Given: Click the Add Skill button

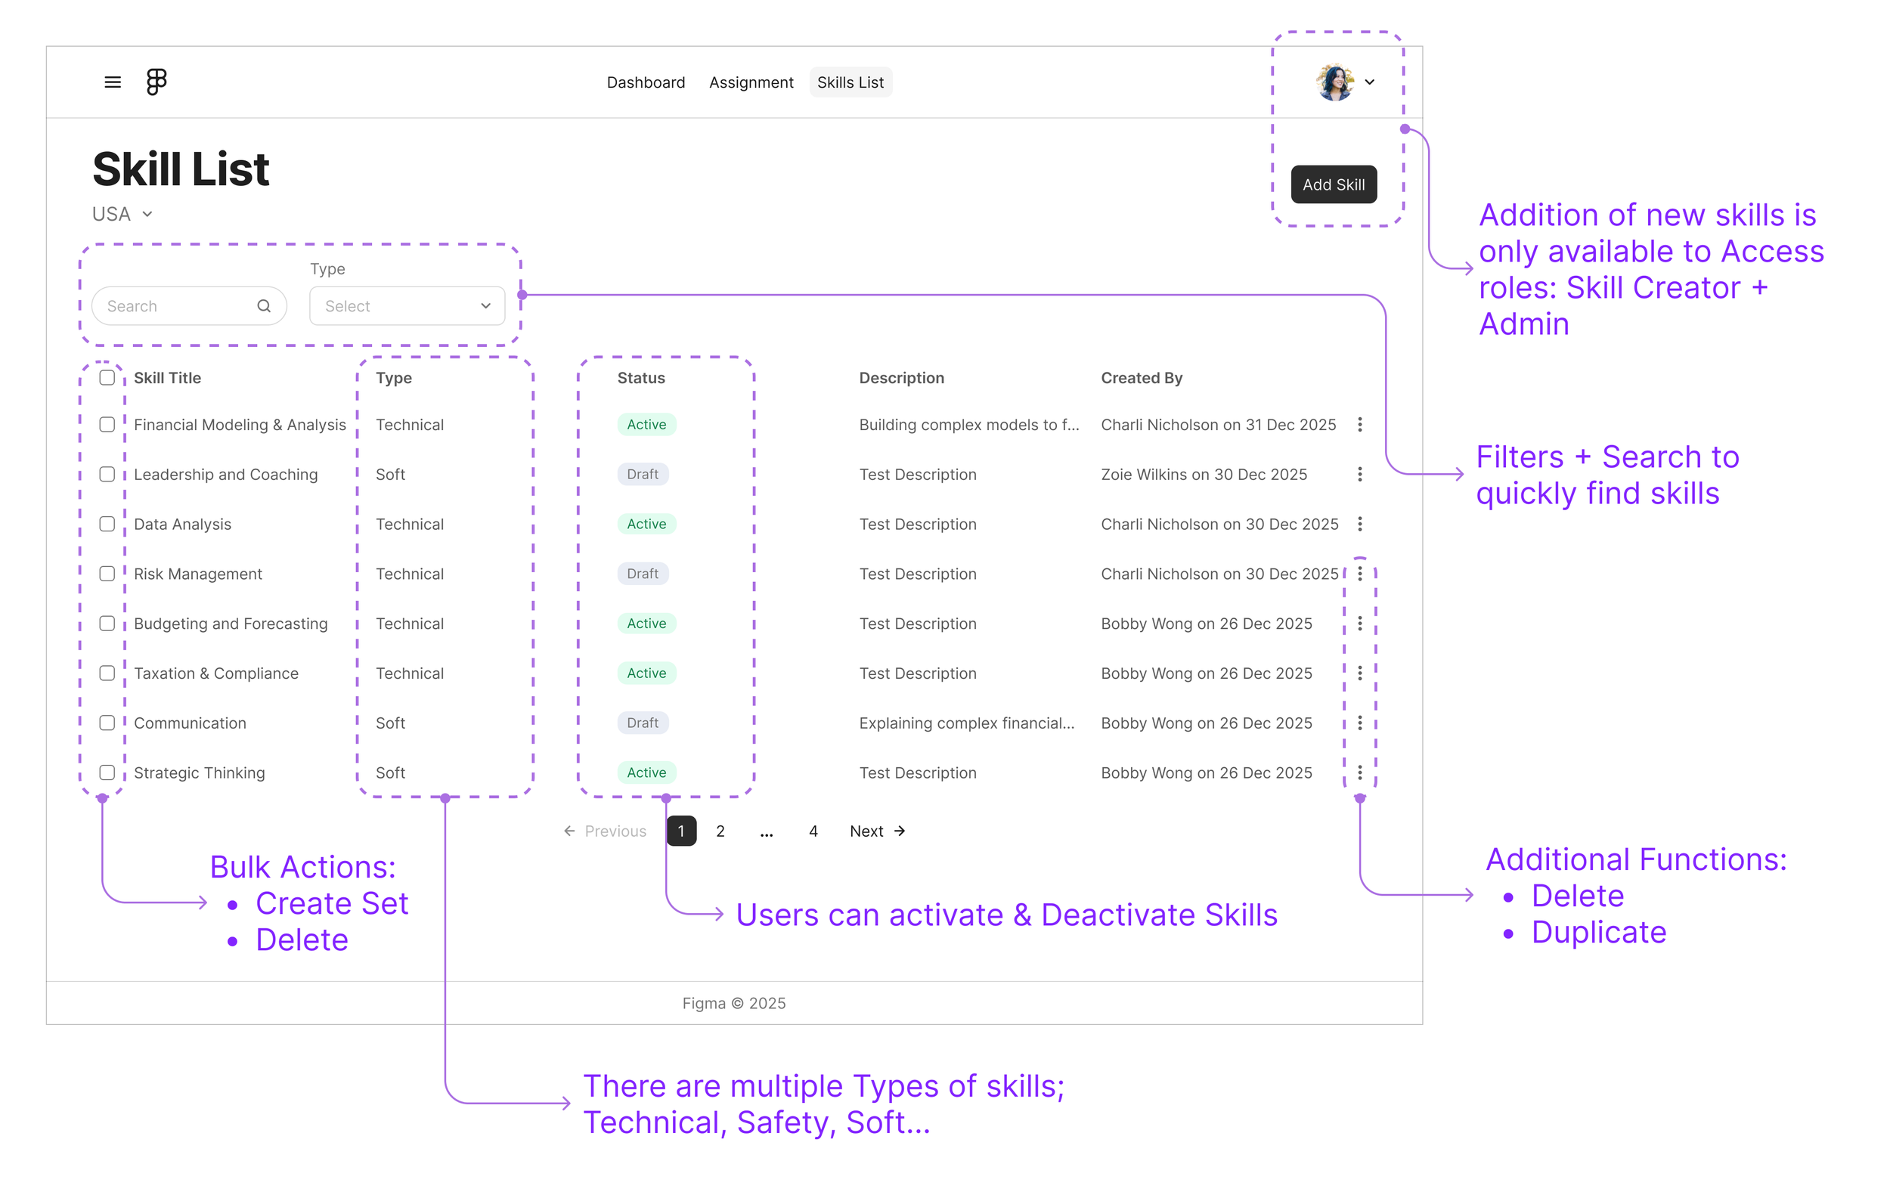Looking at the screenshot, I should click(1334, 184).
